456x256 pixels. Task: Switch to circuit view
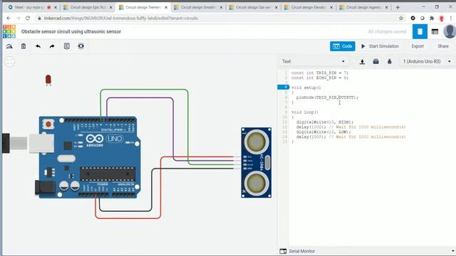(x=420, y=31)
